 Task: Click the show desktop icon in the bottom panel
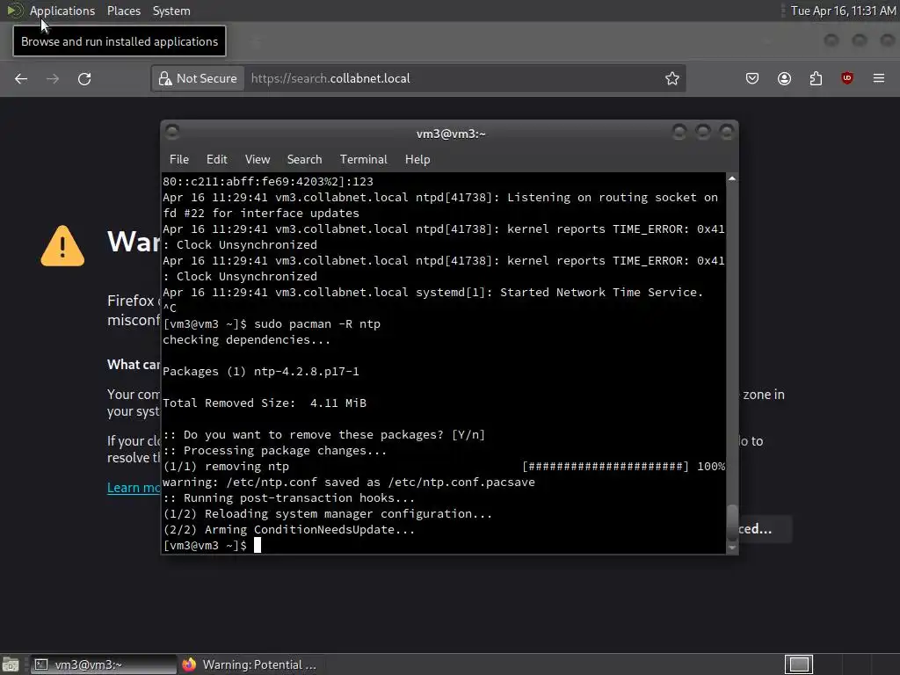pyautogui.click(x=11, y=664)
